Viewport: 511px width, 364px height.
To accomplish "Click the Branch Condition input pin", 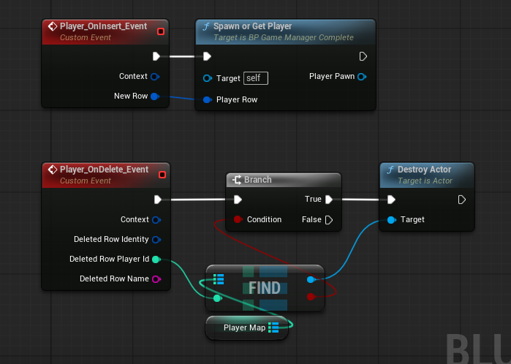I will (x=238, y=219).
